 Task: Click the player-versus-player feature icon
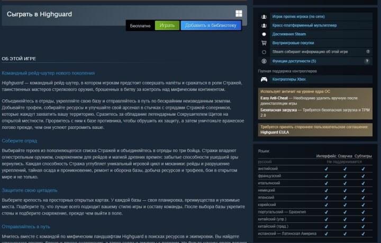264,17
